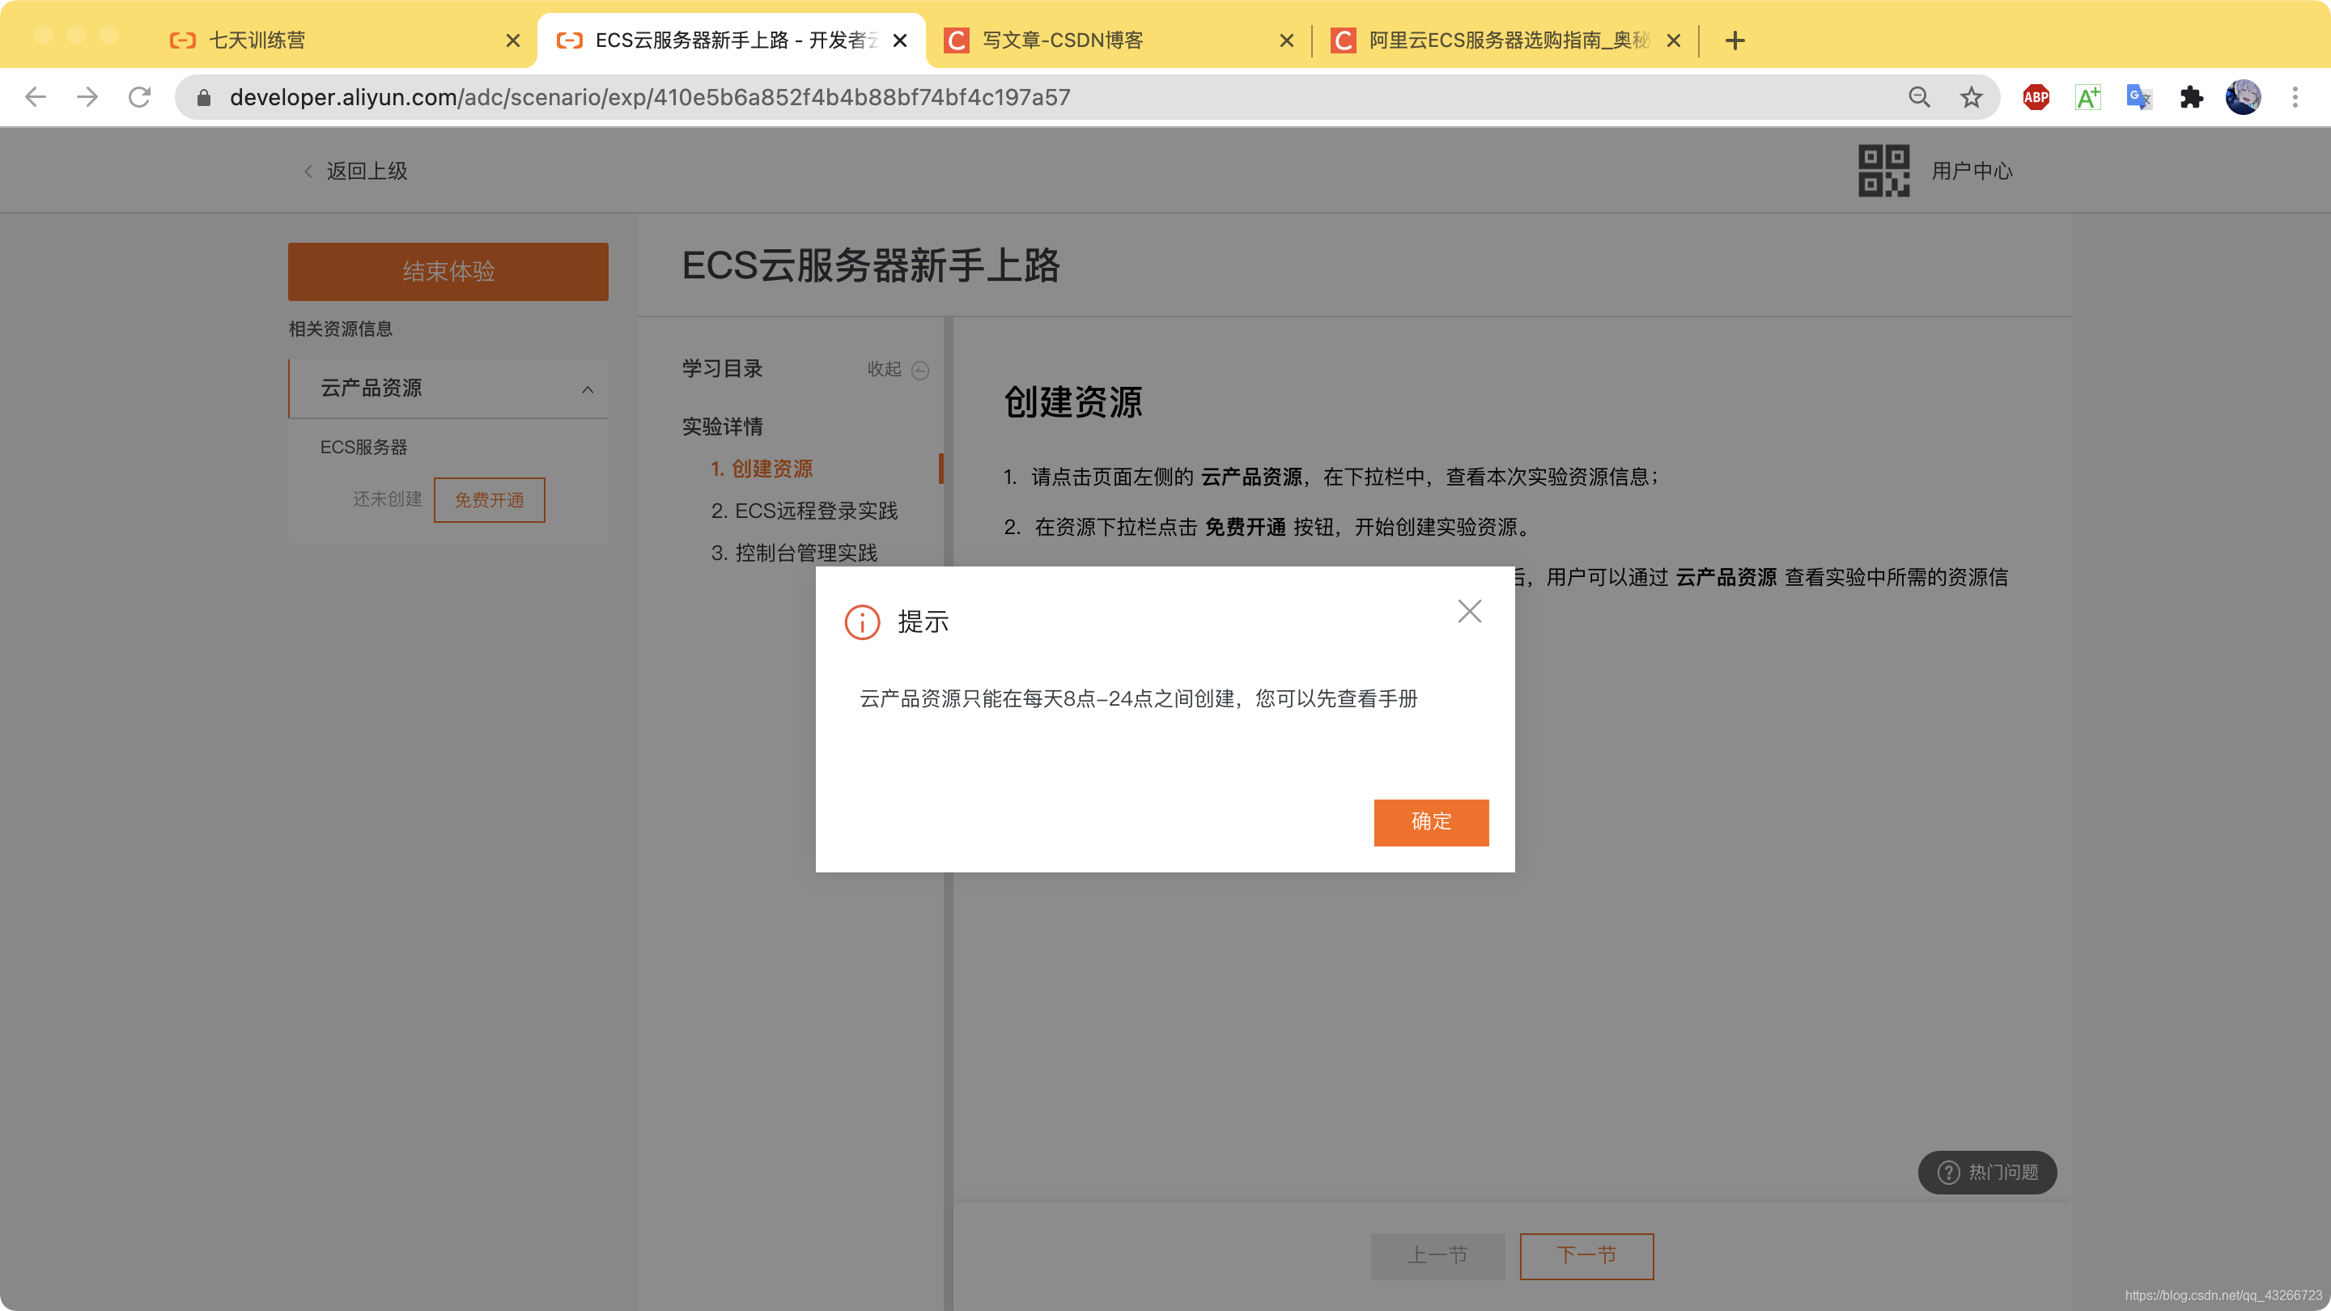Click 确定 to confirm the dialog
Image resolution: width=2331 pixels, height=1311 pixels.
(x=1431, y=822)
